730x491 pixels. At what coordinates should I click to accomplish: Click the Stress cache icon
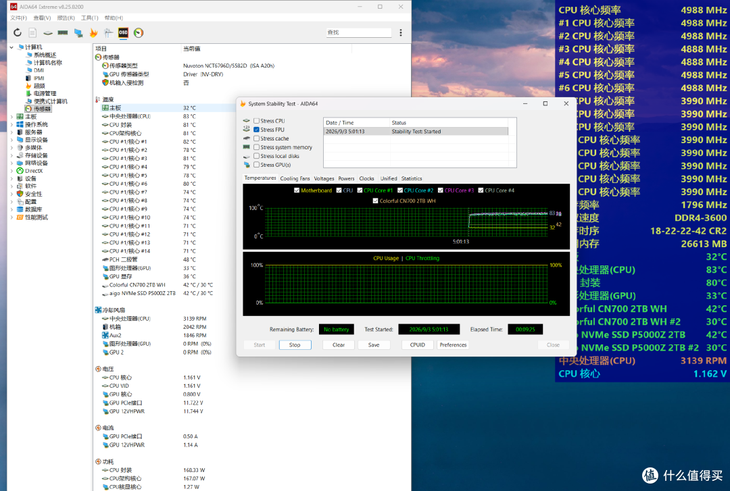246,138
